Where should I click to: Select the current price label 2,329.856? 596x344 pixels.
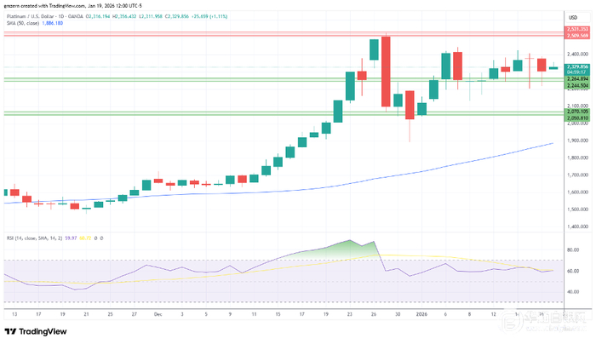pos(577,67)
